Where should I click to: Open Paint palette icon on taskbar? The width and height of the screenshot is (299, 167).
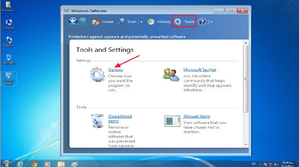pos(75,164)
